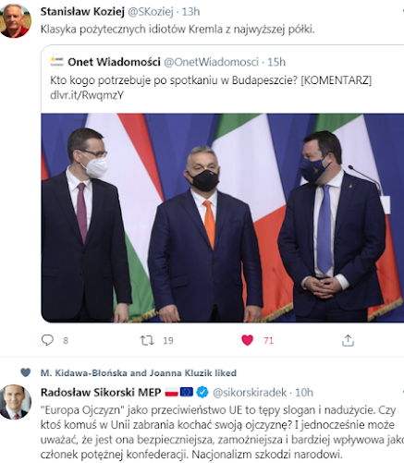The width and height of the screenshot is (404, 463).
Task: Open the 13h timestamp of Koziej's tweet
Action: pyautogui.click(x=190, y=12)
